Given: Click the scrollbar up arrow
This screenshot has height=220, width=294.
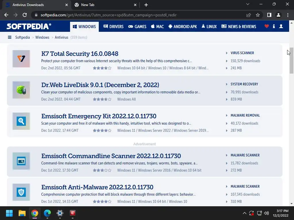Looking at the screenshot, I should pyautogui.click(x=291, y=23).
